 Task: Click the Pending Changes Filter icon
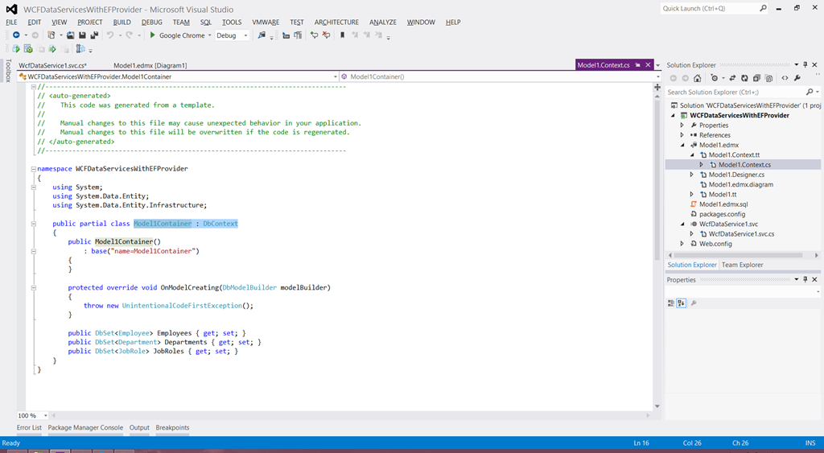[x=715, y=78]
